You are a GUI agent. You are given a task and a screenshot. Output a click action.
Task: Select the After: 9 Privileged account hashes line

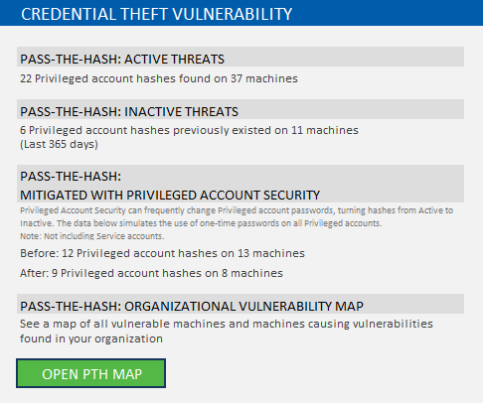151,273
